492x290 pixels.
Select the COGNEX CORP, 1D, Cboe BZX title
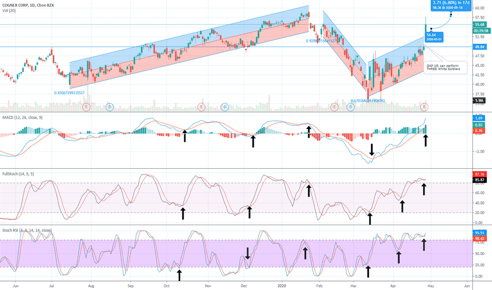coord(28,5)
